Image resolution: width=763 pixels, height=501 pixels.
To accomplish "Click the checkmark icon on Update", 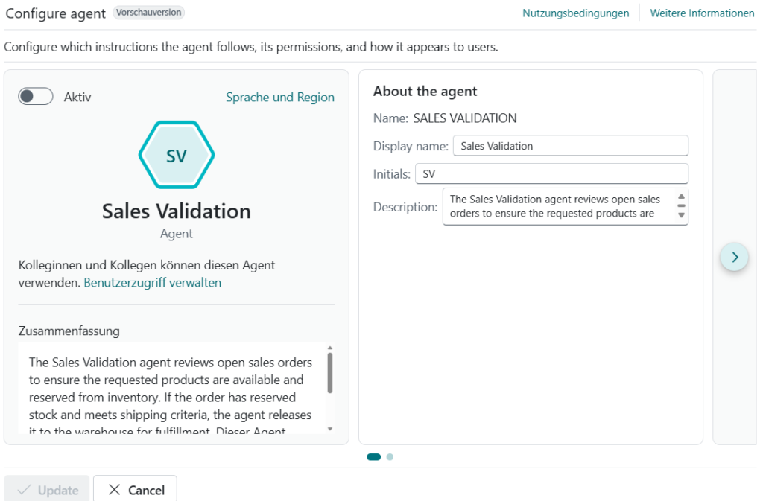I will tap(24, 490).
